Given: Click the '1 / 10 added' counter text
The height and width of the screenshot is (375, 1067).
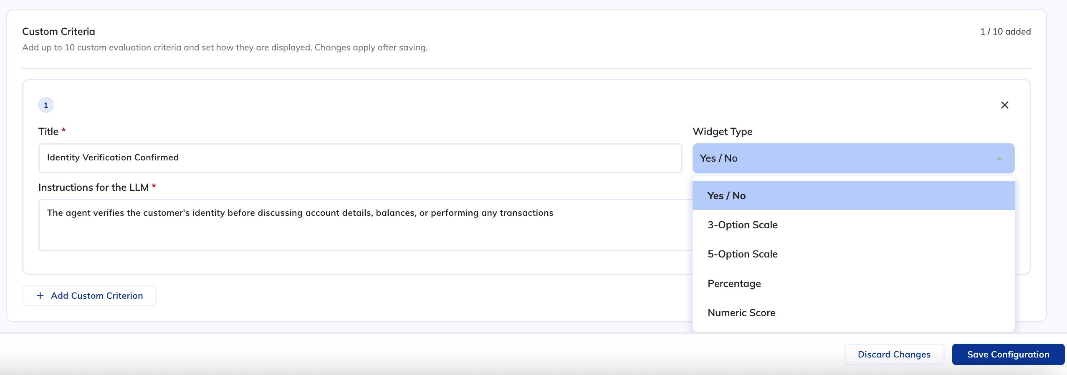Looking at the screenshot, I should click(1005, 32).
